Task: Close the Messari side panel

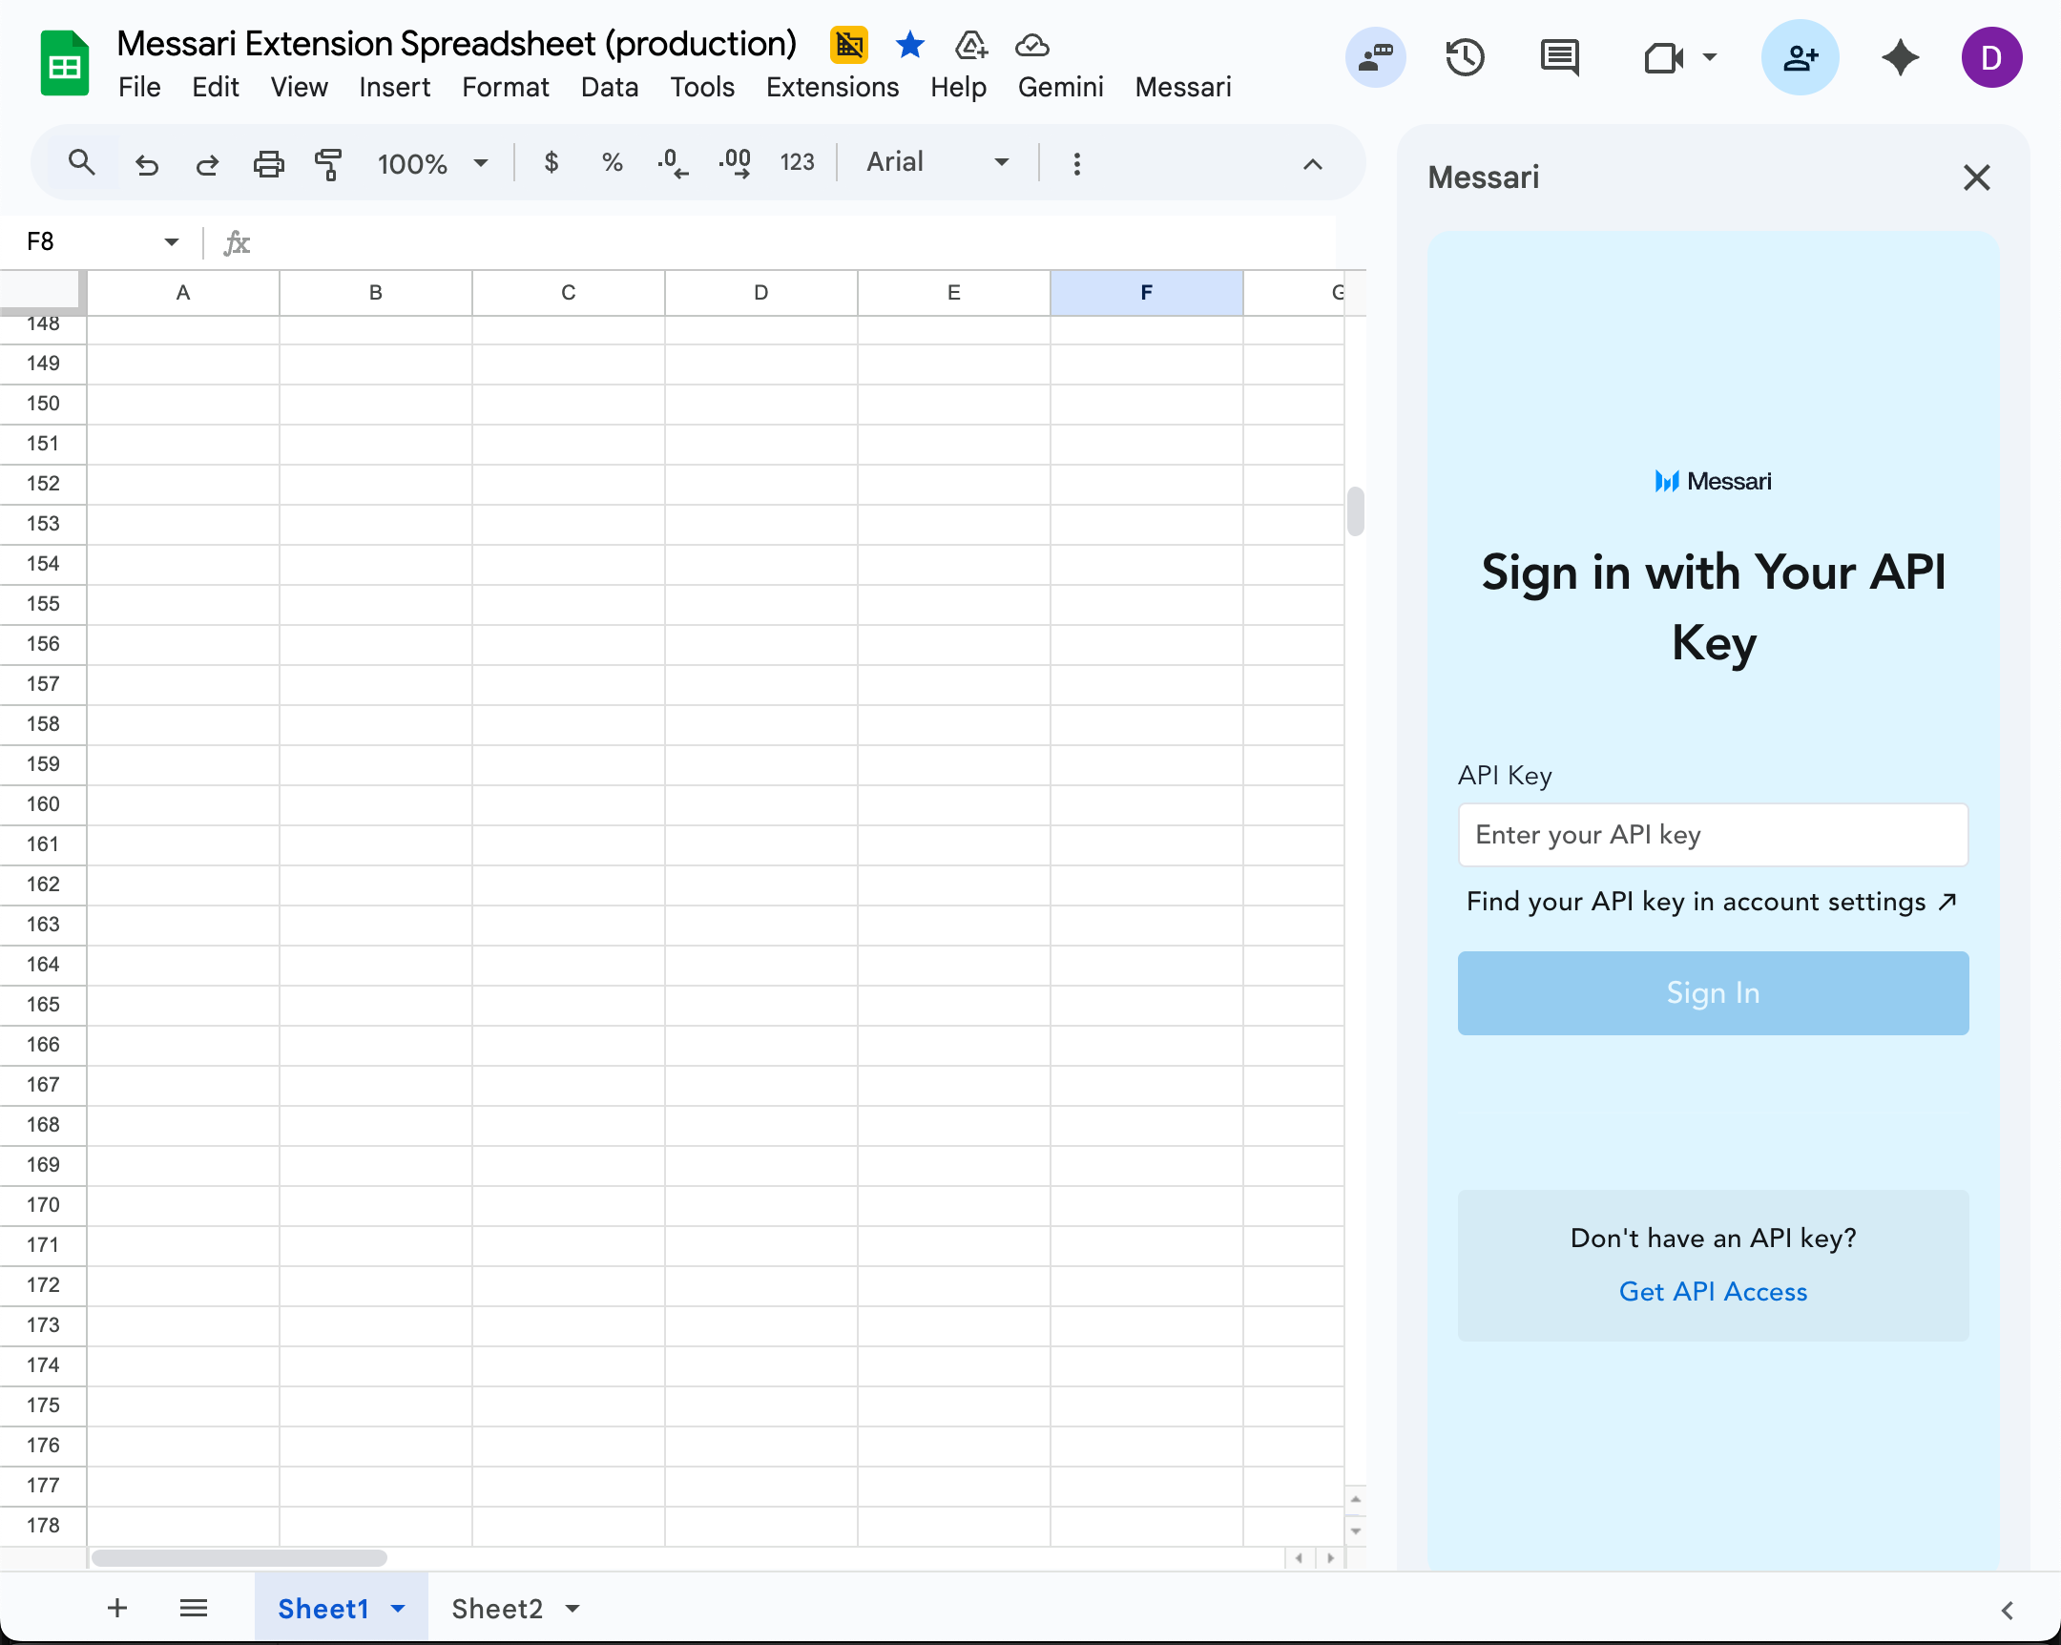Action: (1976, 177)
